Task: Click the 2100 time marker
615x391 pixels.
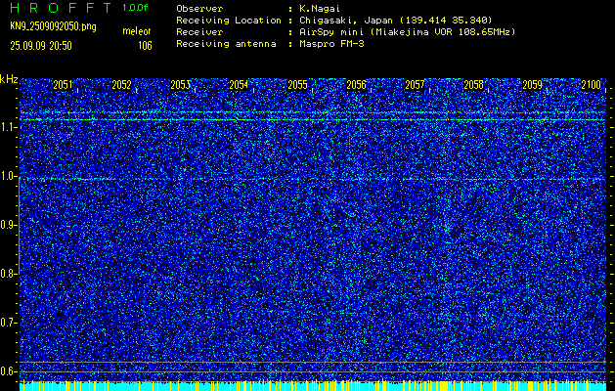Action: [592, 85]
